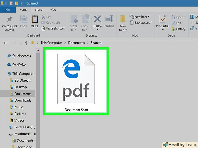Click the Edit command in Open group
The image size is (198, 148).
pos(176,23)
